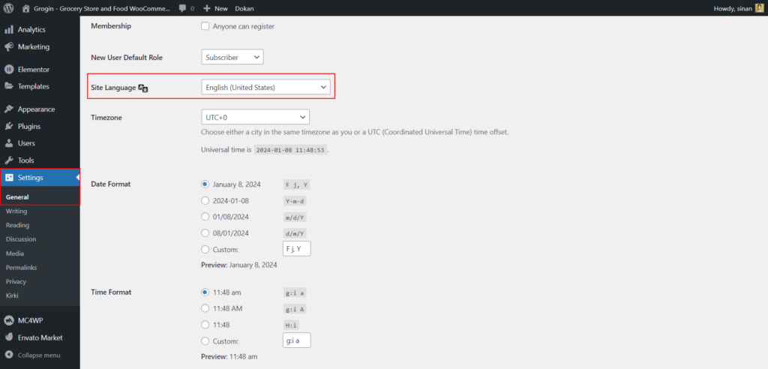Go to the Writing settings page
The image size is (768, 369).
[x=16, y=211]
